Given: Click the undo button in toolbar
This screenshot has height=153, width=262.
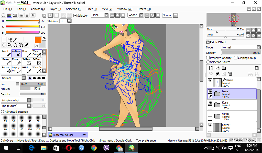Looking at the screenshot, I should pyautogui.click(x=50, y=15).
